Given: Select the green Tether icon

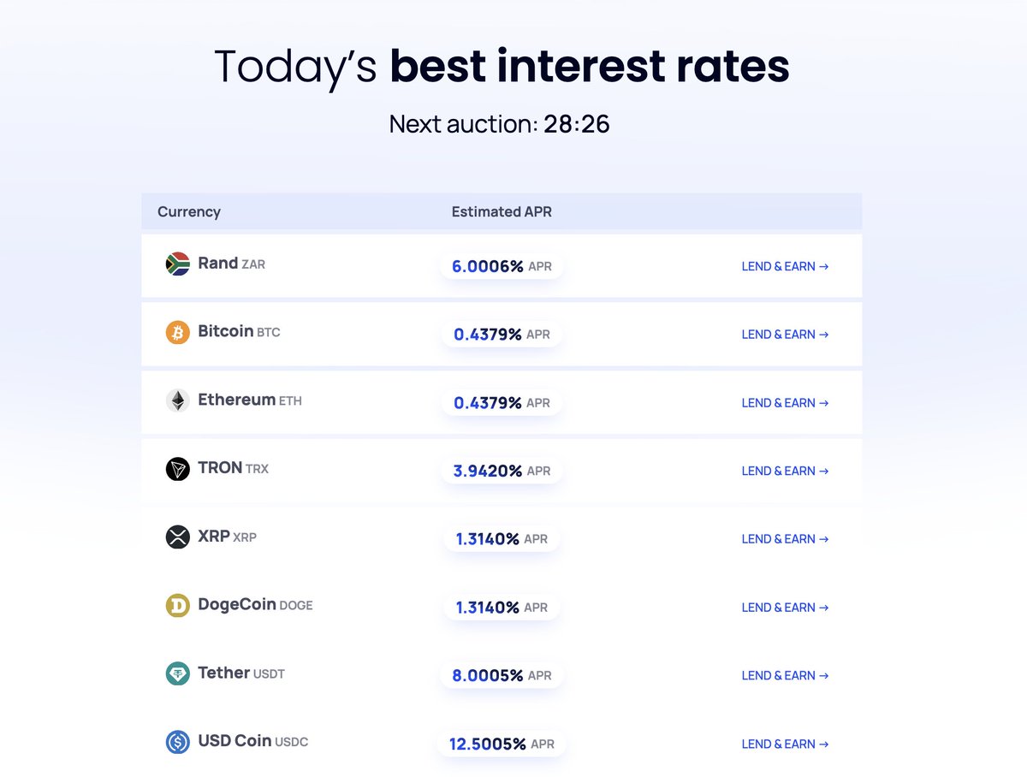Looking at the screenshot, I should (177, 673).
